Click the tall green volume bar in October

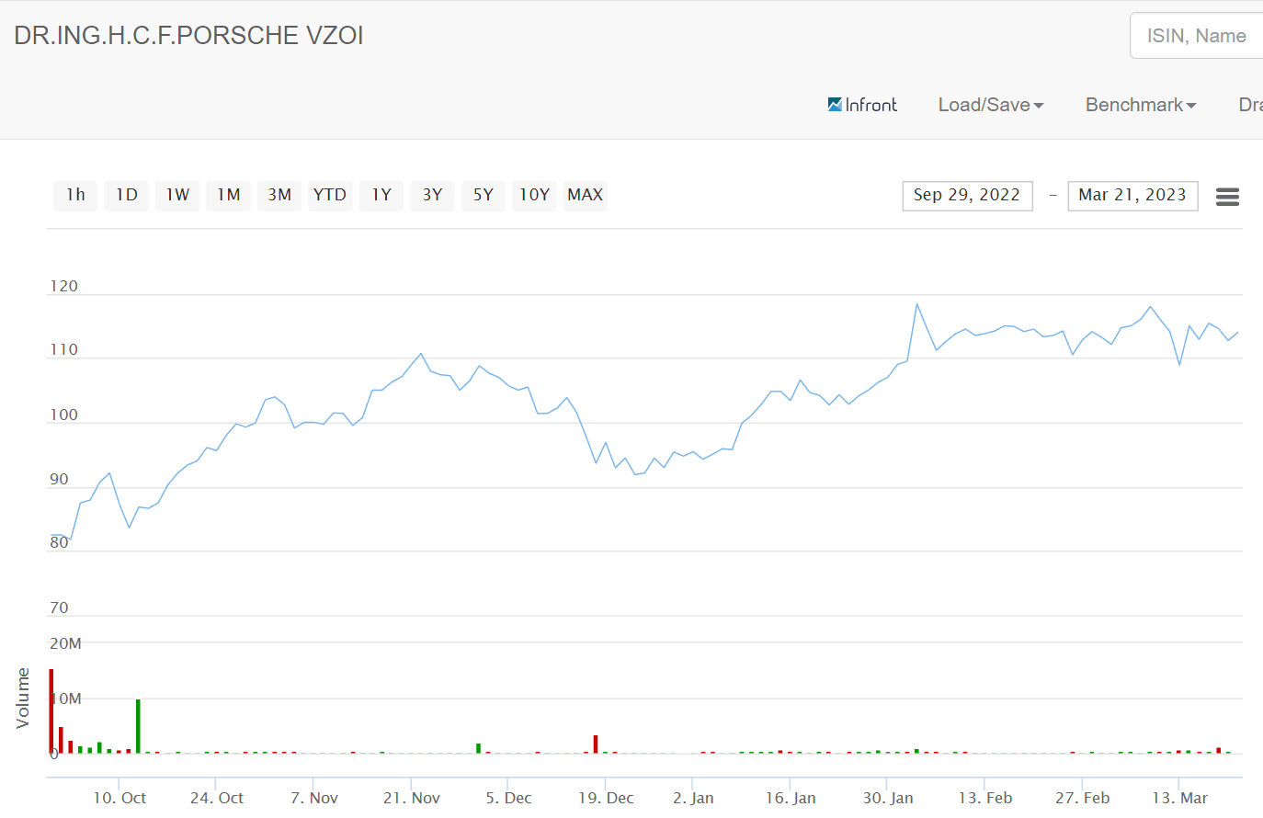[x=138, y=726]
